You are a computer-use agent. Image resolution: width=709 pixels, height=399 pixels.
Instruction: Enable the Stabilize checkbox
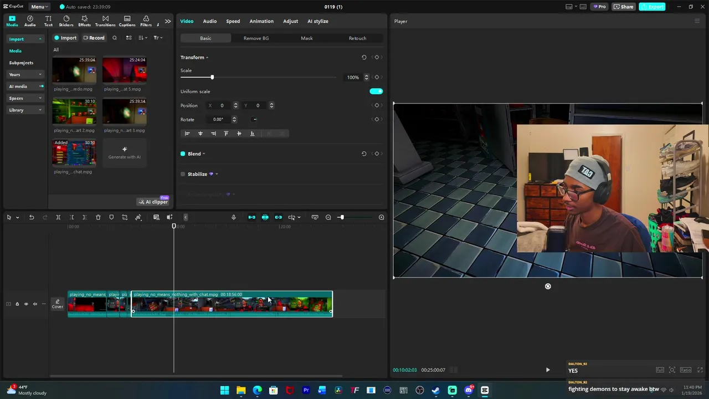click(x=183, y=174)
